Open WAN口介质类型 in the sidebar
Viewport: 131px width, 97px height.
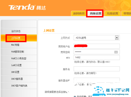[19, 59]
